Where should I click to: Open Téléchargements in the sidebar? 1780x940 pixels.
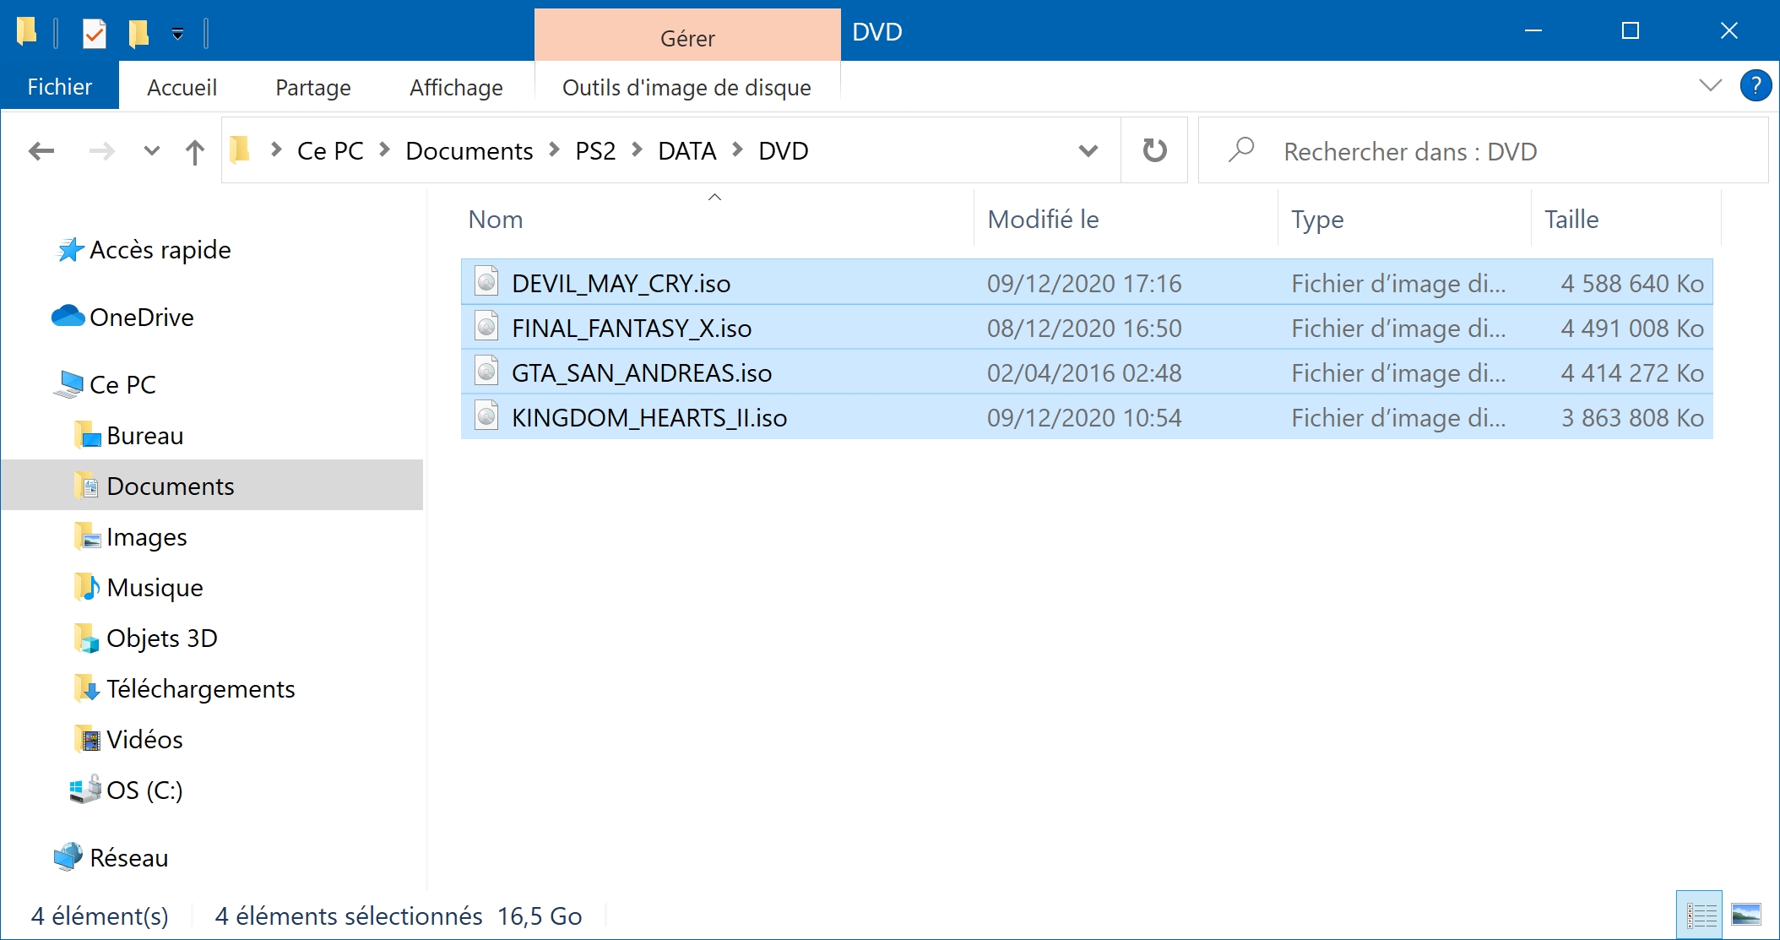[x=200, y=688]
